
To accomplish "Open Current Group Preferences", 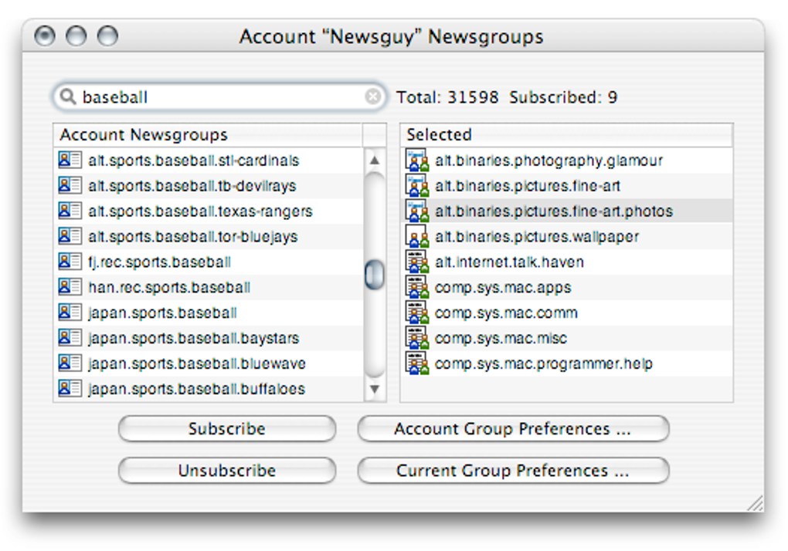I will (x=513, y=470).
